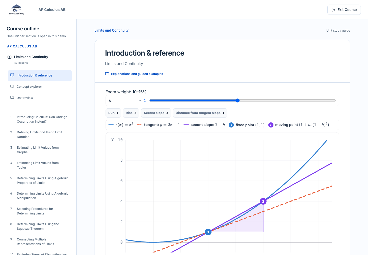Click the fixed point 1 legend badge
The width and height of the screenshot is (368, 255).
[231, 125]
